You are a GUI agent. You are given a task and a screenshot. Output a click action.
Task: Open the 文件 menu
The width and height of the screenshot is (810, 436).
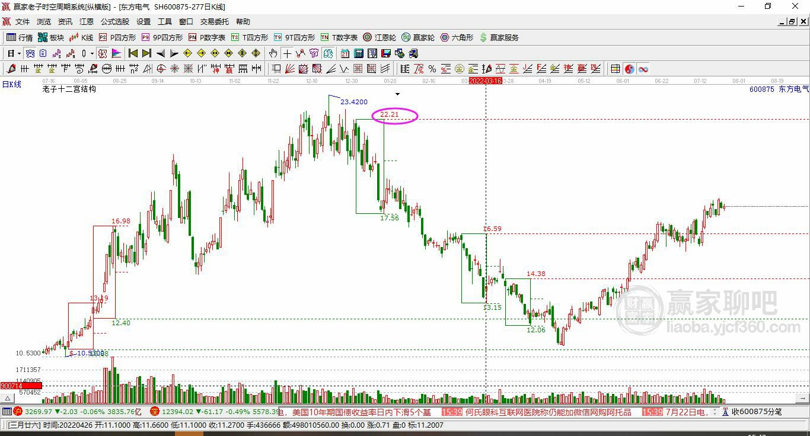[23, 22]
